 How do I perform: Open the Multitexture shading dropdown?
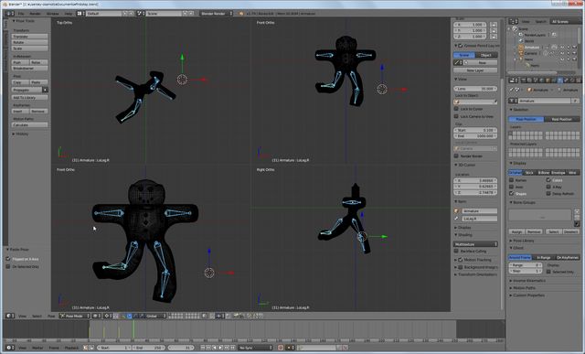tap(475, 244)
